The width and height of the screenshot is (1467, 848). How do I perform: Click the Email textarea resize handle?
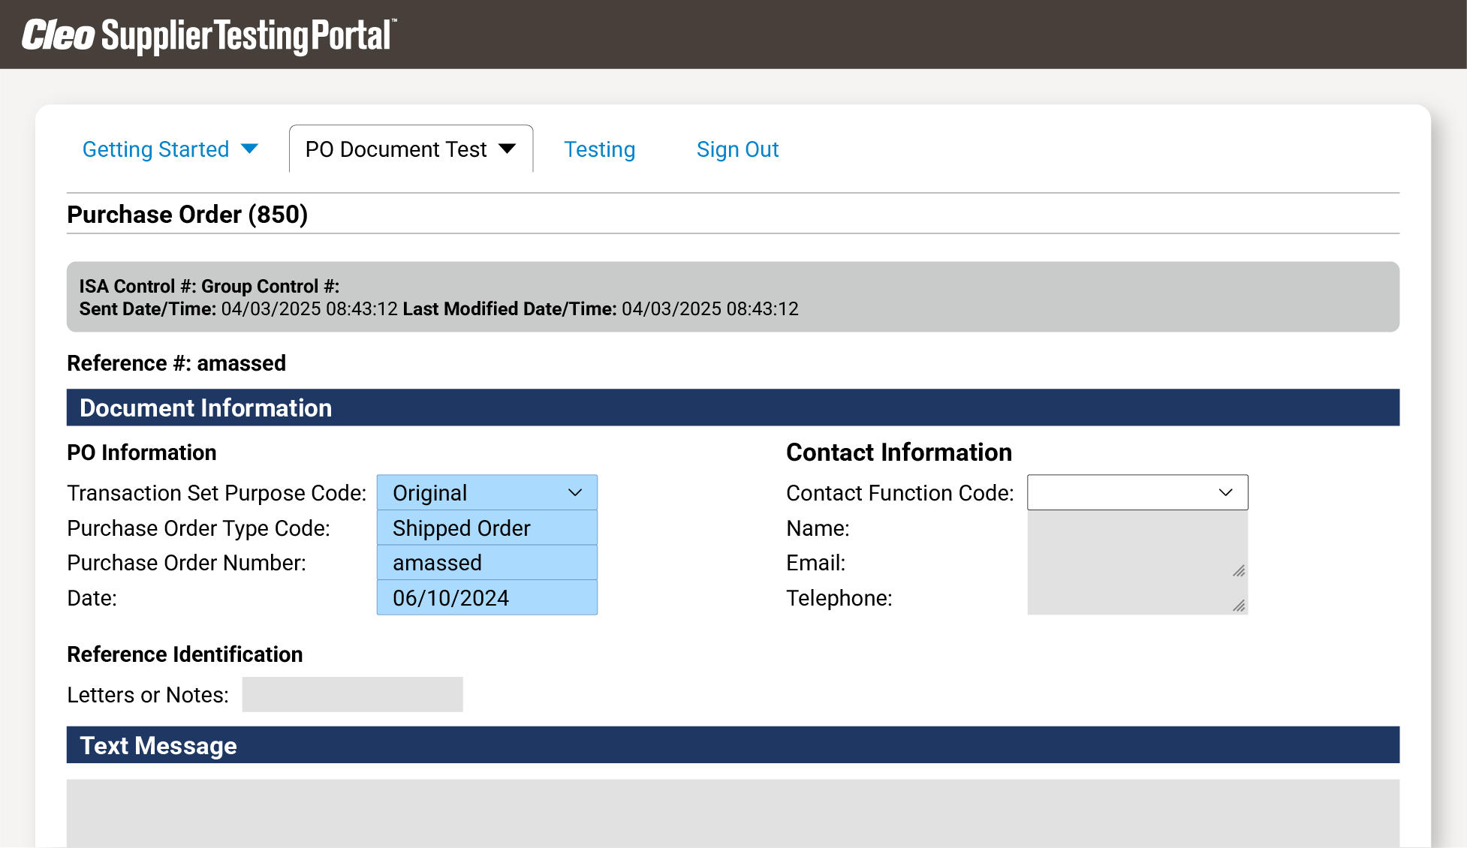[1239, 571]
